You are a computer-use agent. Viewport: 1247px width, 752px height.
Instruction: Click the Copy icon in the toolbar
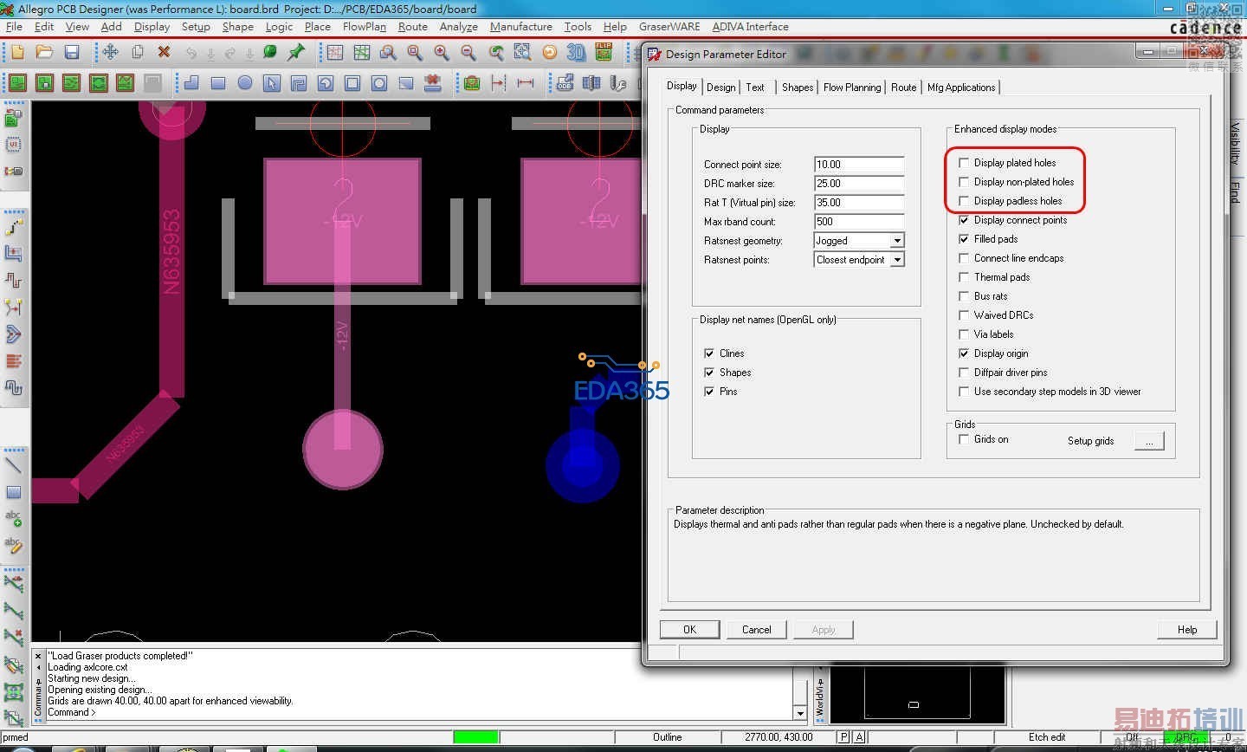pos(137,53)
